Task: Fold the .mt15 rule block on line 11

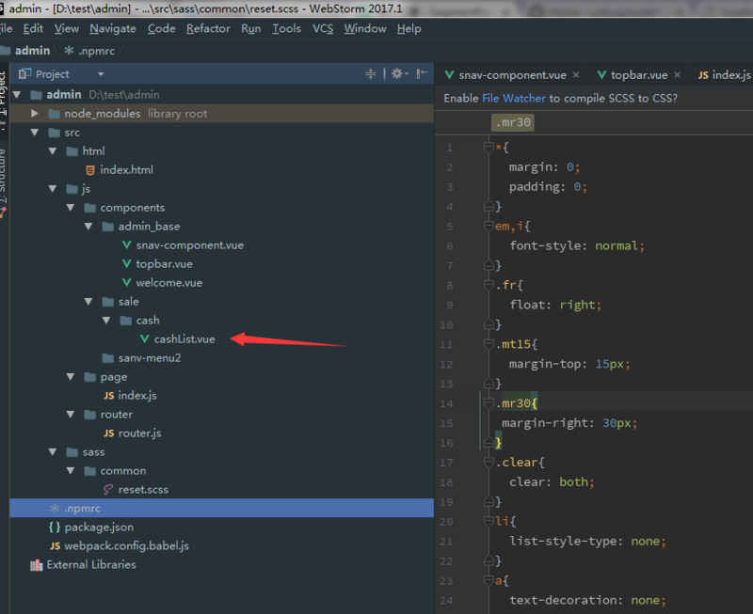Action: tap(487, 344)
